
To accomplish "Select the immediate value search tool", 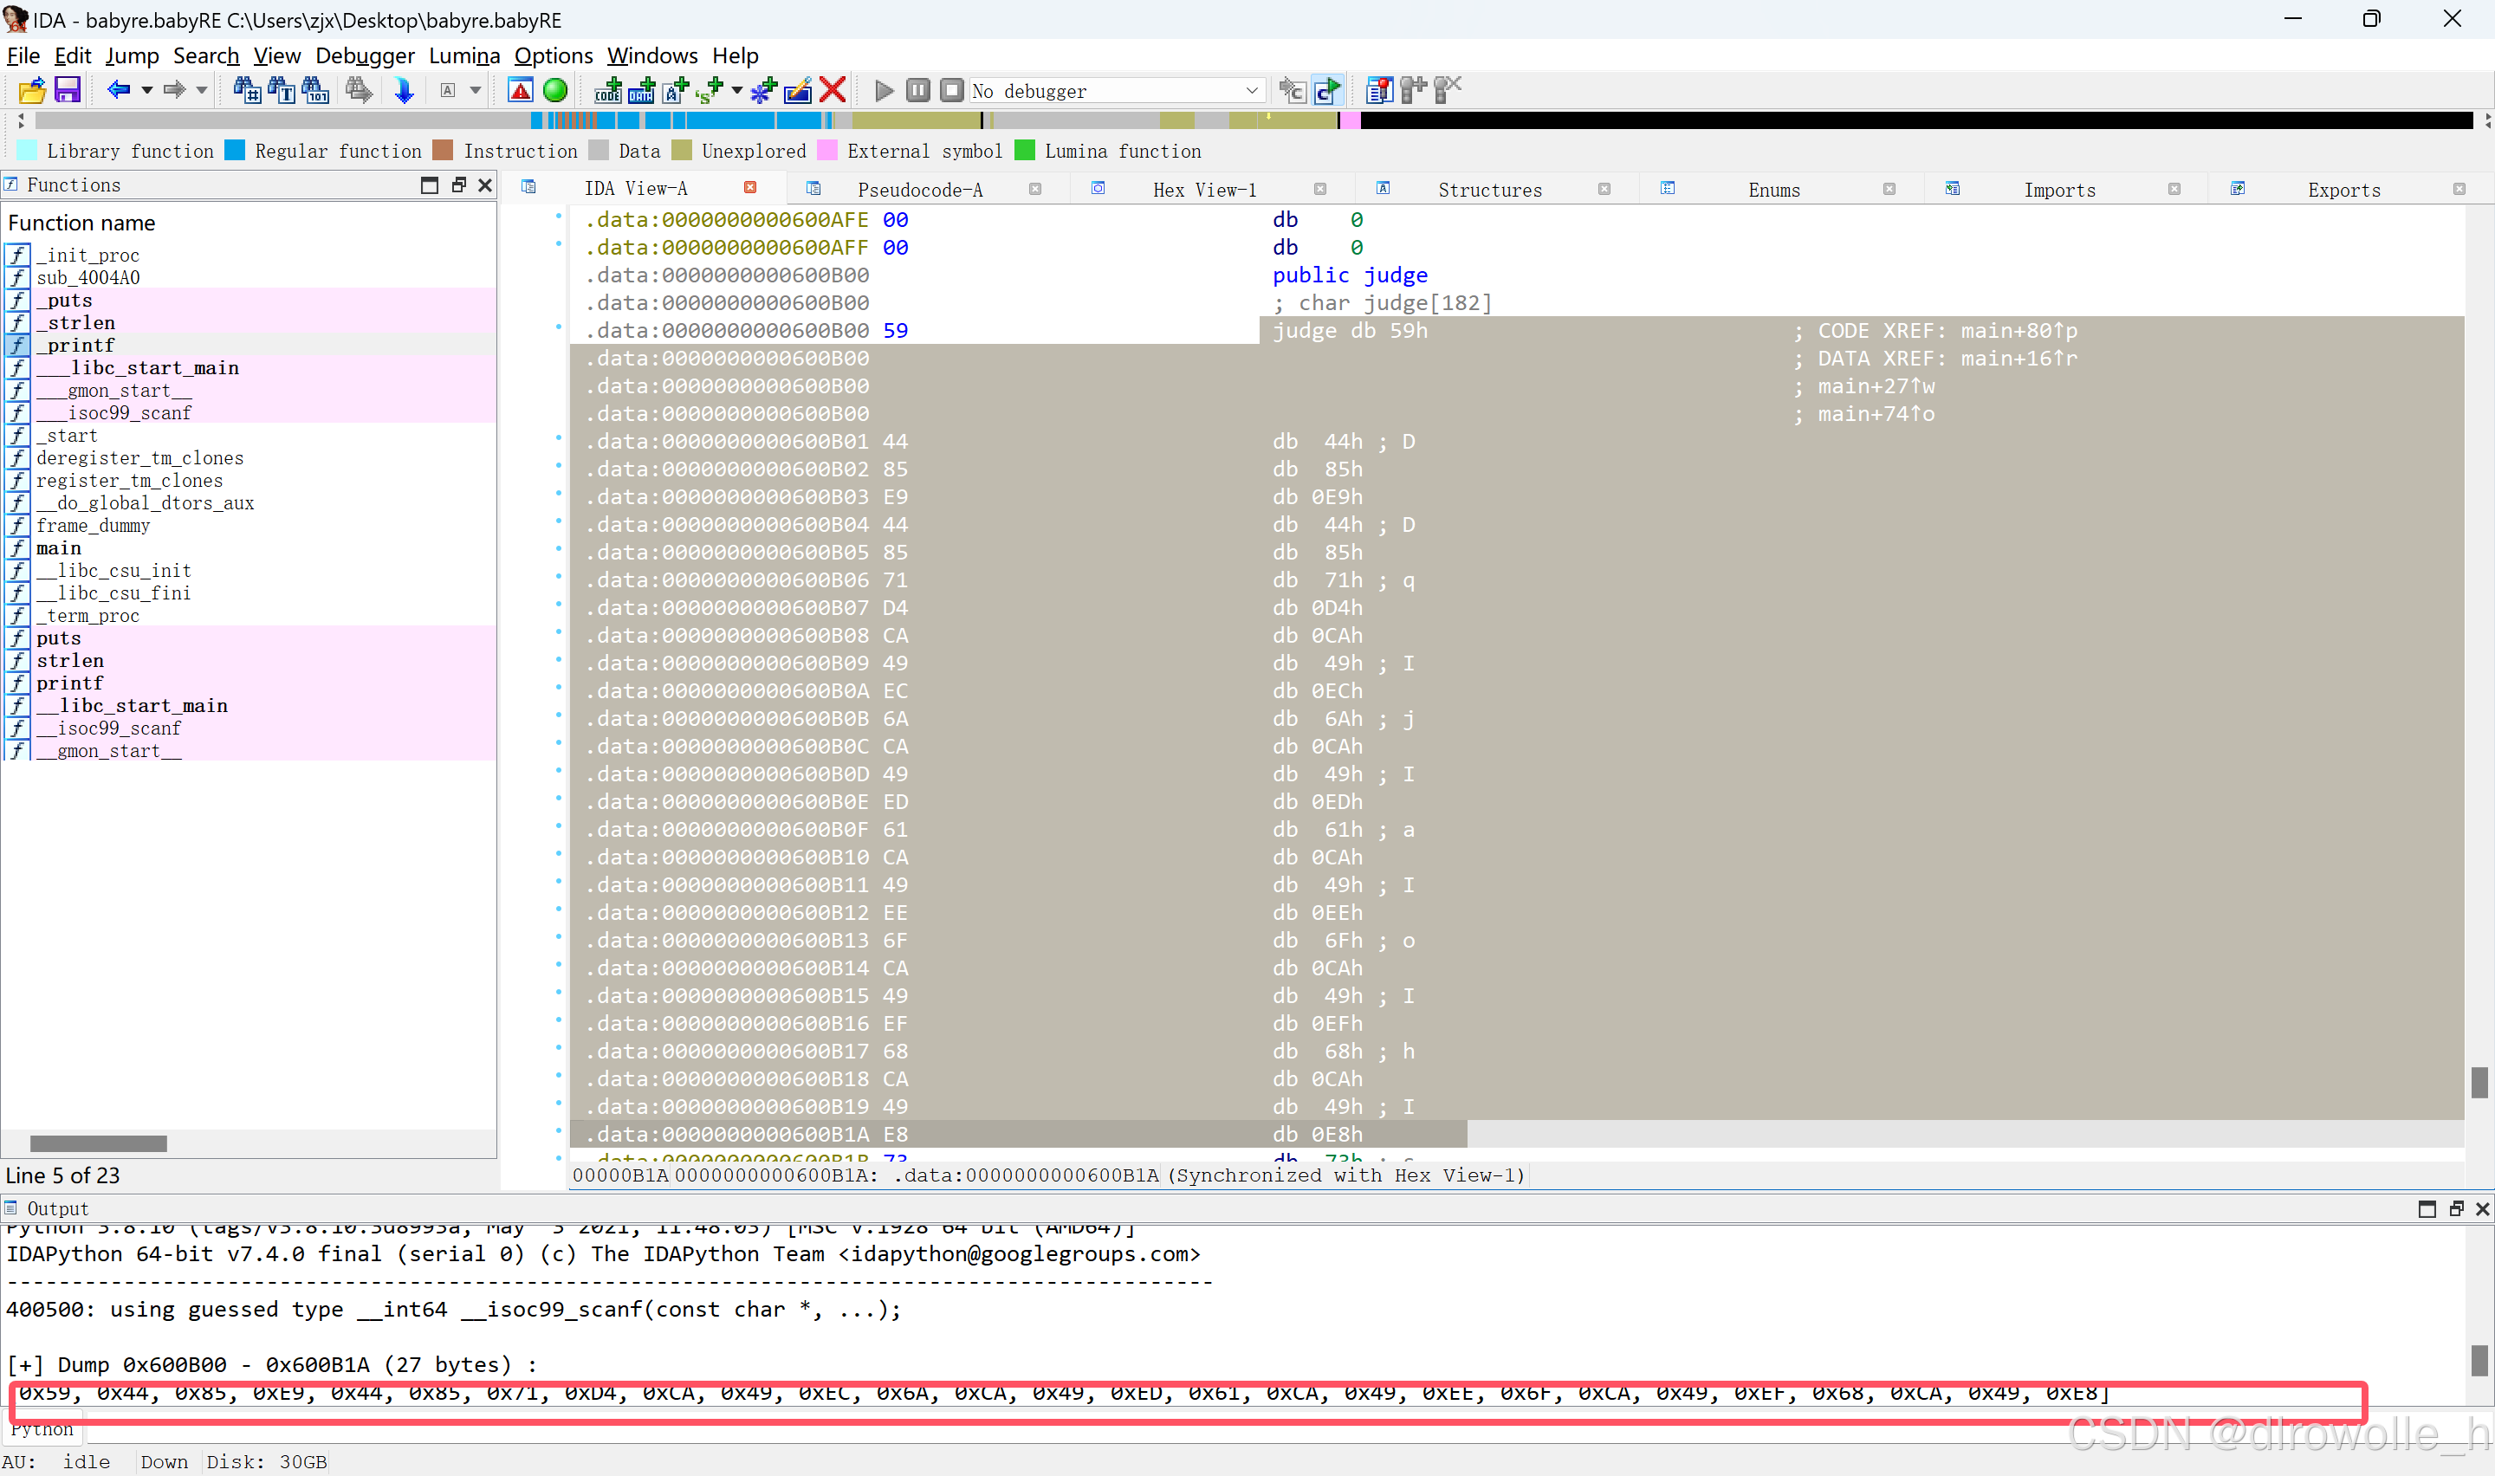I will pos(314,90).
